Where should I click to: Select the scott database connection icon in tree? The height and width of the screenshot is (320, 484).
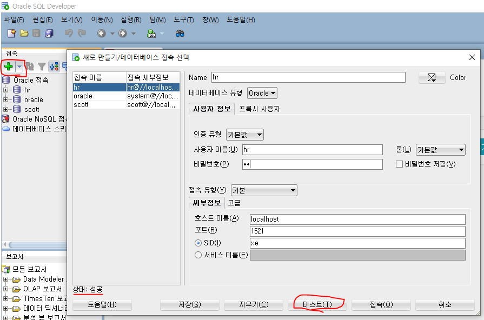click(17, 109)
